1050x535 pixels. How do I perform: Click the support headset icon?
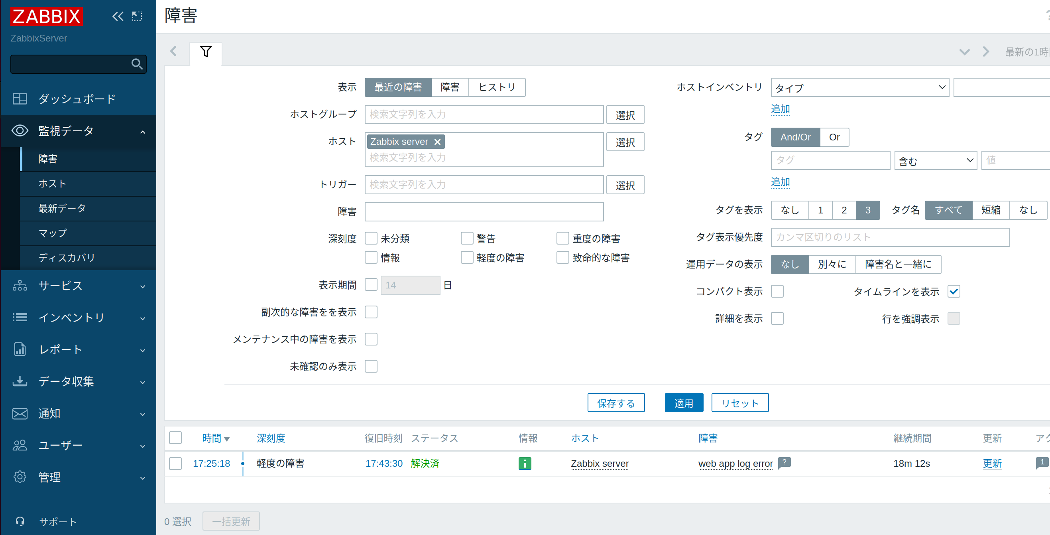tap(20, 521)
